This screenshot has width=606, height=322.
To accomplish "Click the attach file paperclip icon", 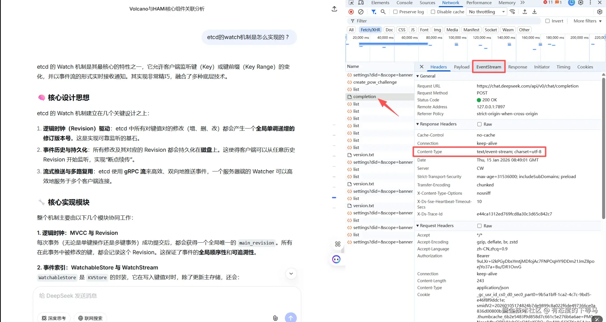I will pos(275,318).
